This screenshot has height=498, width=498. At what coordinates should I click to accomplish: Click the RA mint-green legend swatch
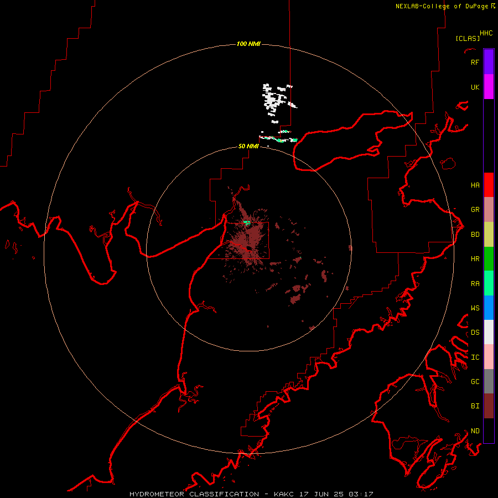pyautogui.click(x=489, y=283)
